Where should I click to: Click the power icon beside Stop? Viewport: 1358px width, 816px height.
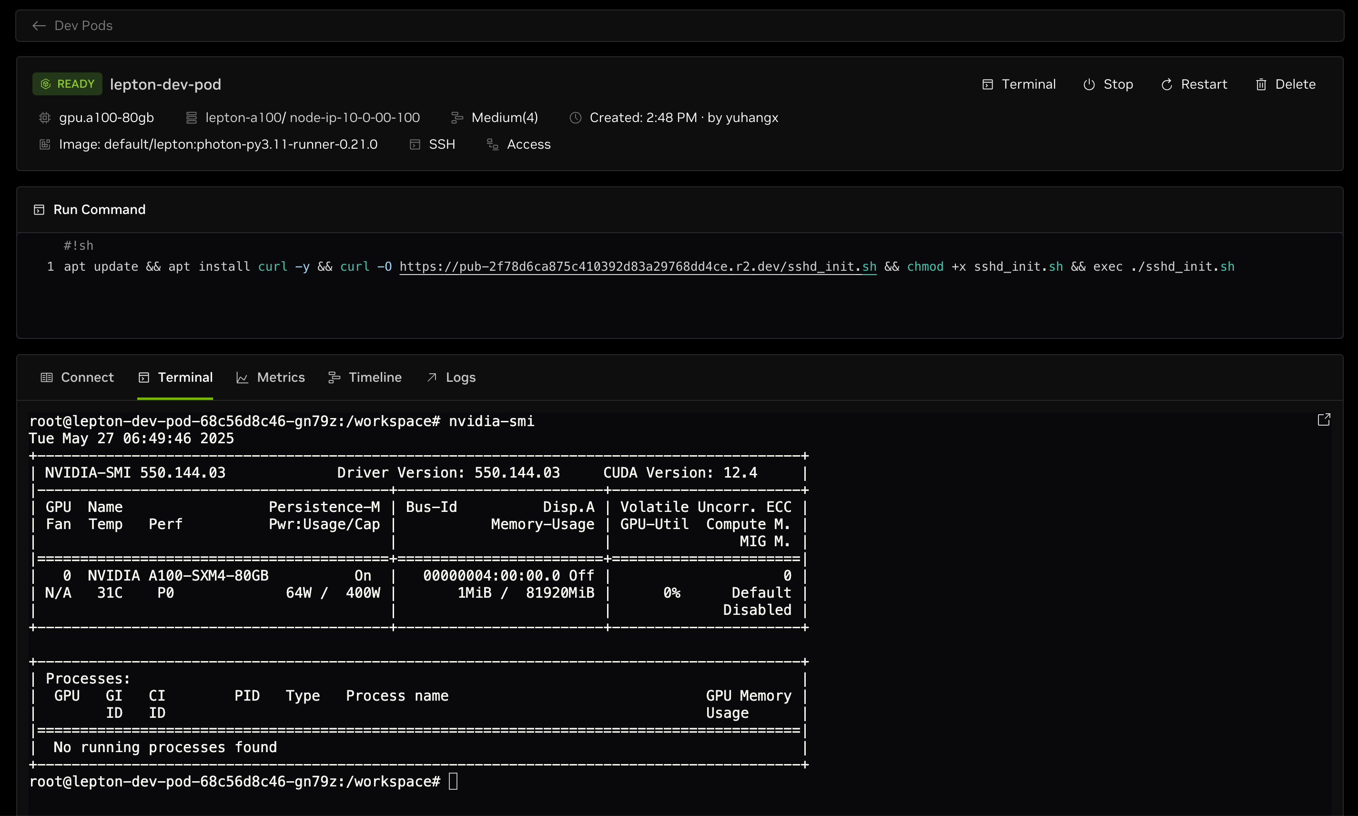pyautogui.click(x=1089, y=84)
